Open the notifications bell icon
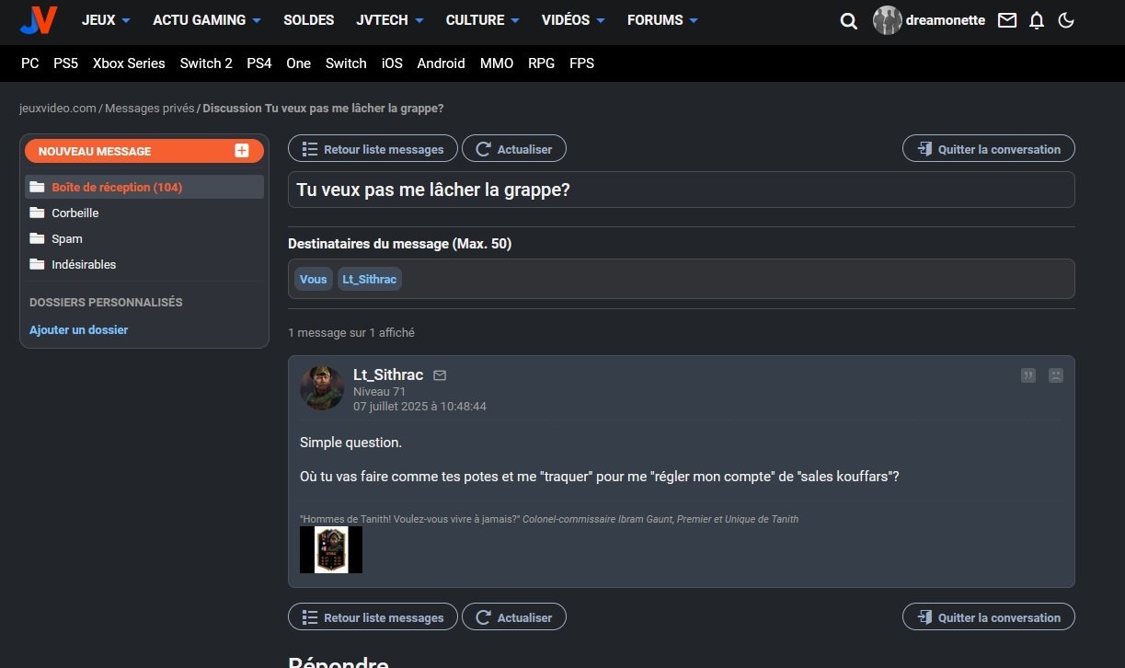The width and height of the screenshot is (1125, 668). coord(1037,20)
